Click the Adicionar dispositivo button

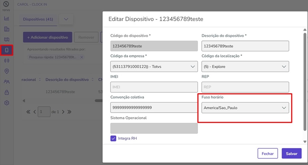pos(47,37)
